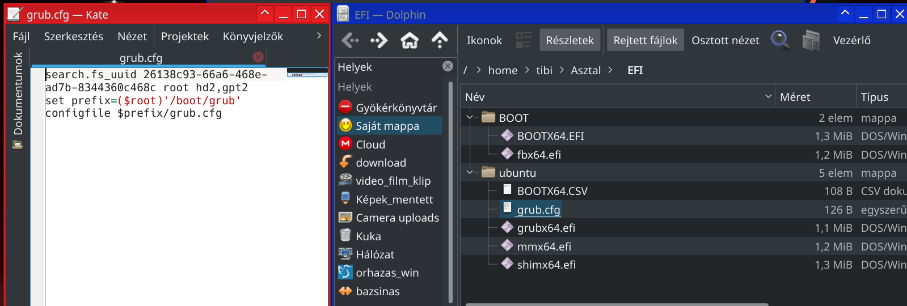Switch to compact view mode icon
This screenshot has height=306, width=907.
[x=524, y=40]
